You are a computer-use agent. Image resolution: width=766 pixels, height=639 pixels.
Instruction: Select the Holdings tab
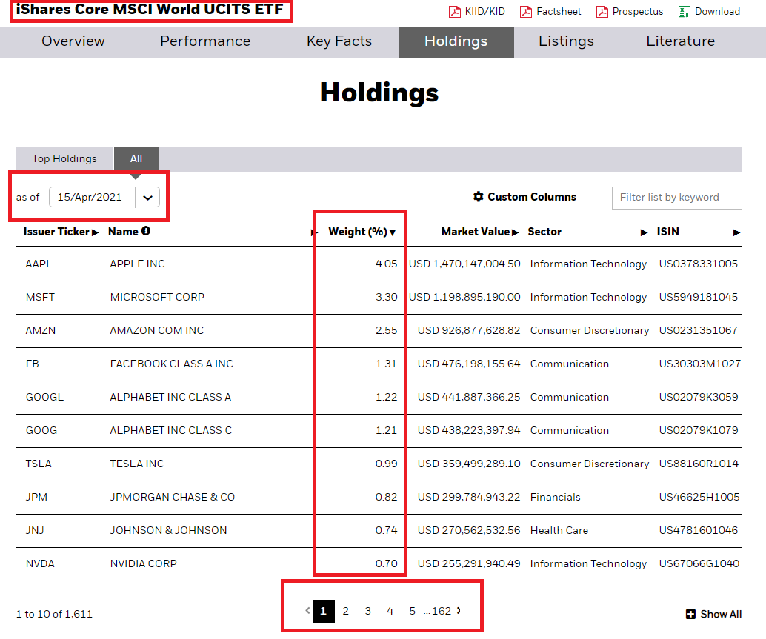point(456,42)
